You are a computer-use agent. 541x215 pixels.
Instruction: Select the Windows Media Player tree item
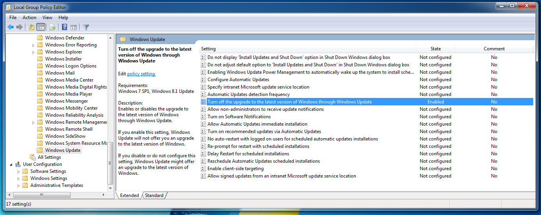click(x=69, y=94)
